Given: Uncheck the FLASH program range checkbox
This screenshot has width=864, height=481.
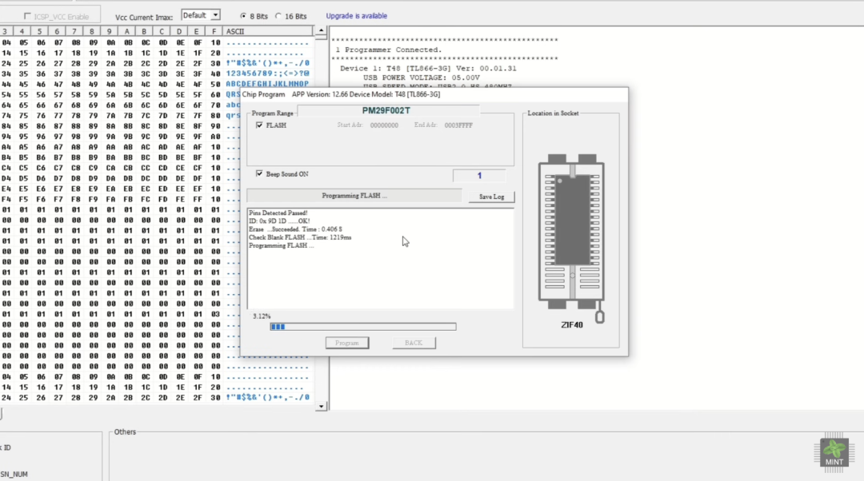Looking at the screenshot, I should coord(259,125).
